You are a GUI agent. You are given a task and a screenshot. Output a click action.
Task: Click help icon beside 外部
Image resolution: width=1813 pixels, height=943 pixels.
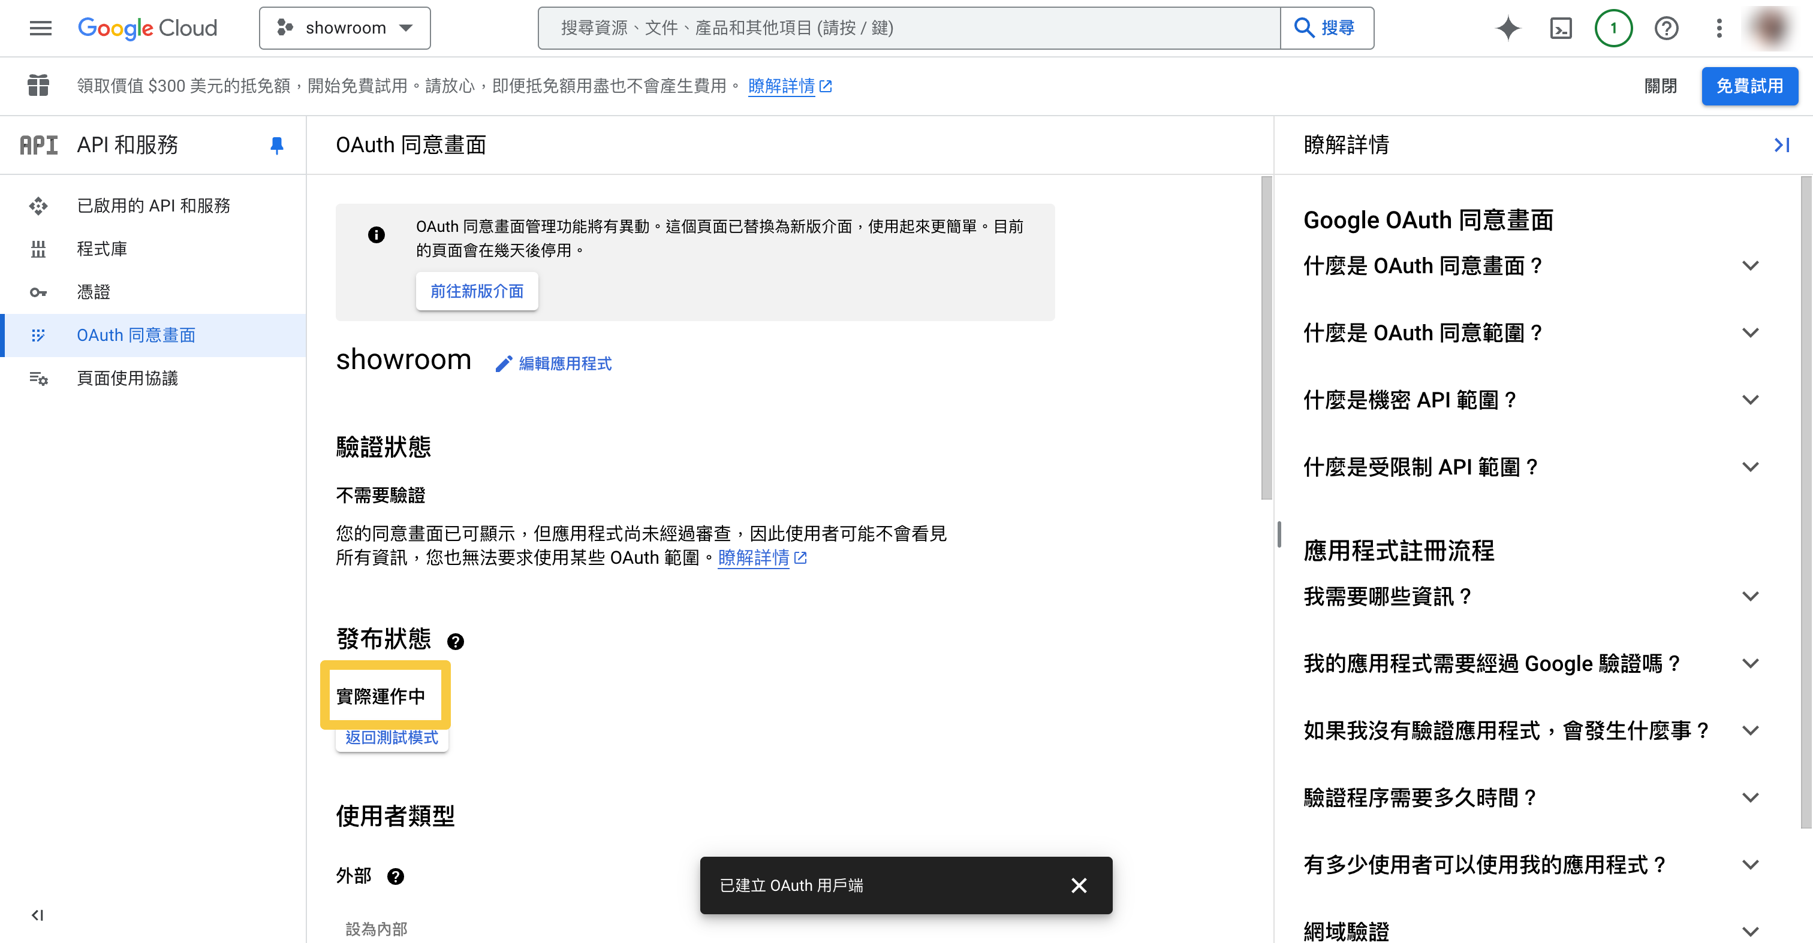pyautogui.click(x=396, y=876)
